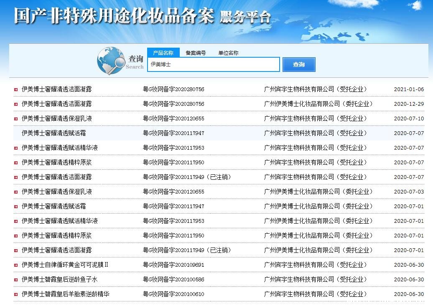This screenshot has width=433, height=306.
Task: Open 伊美博士奢耀清透洁面凝露 filed 2020-12-29
Action: coord(56,104)
